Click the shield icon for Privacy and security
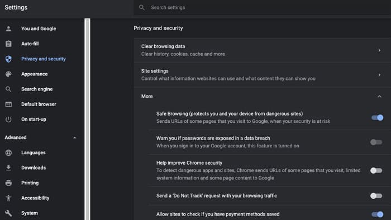Viewport: 391px width, 220px height. 8,59
